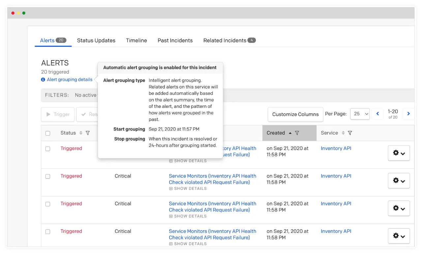Click the Alert grouping details link
Viewport: 422px width, 254px height.
coord(69,79)
